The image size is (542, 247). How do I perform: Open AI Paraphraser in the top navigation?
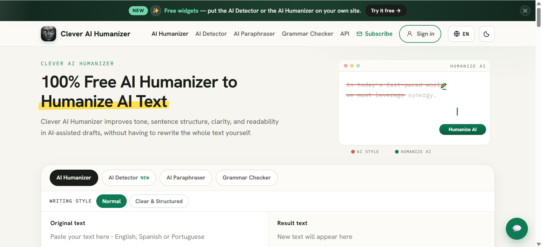coord(254,34)
